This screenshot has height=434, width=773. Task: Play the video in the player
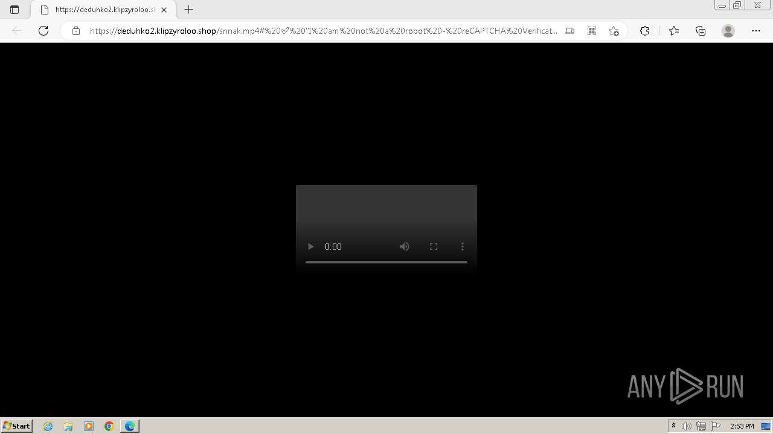[x=310, y=247]
